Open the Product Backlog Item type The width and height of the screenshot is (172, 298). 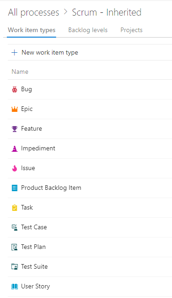tap(51, 188)
